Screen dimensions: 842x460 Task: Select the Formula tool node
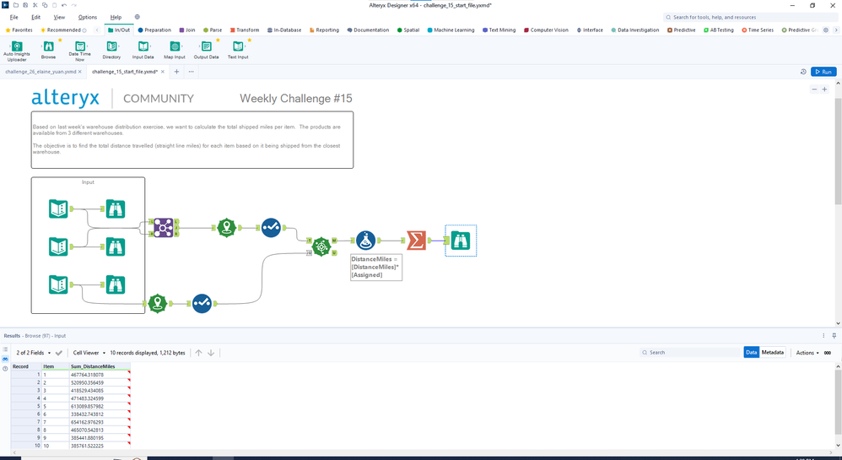click(x=365, y=241)
